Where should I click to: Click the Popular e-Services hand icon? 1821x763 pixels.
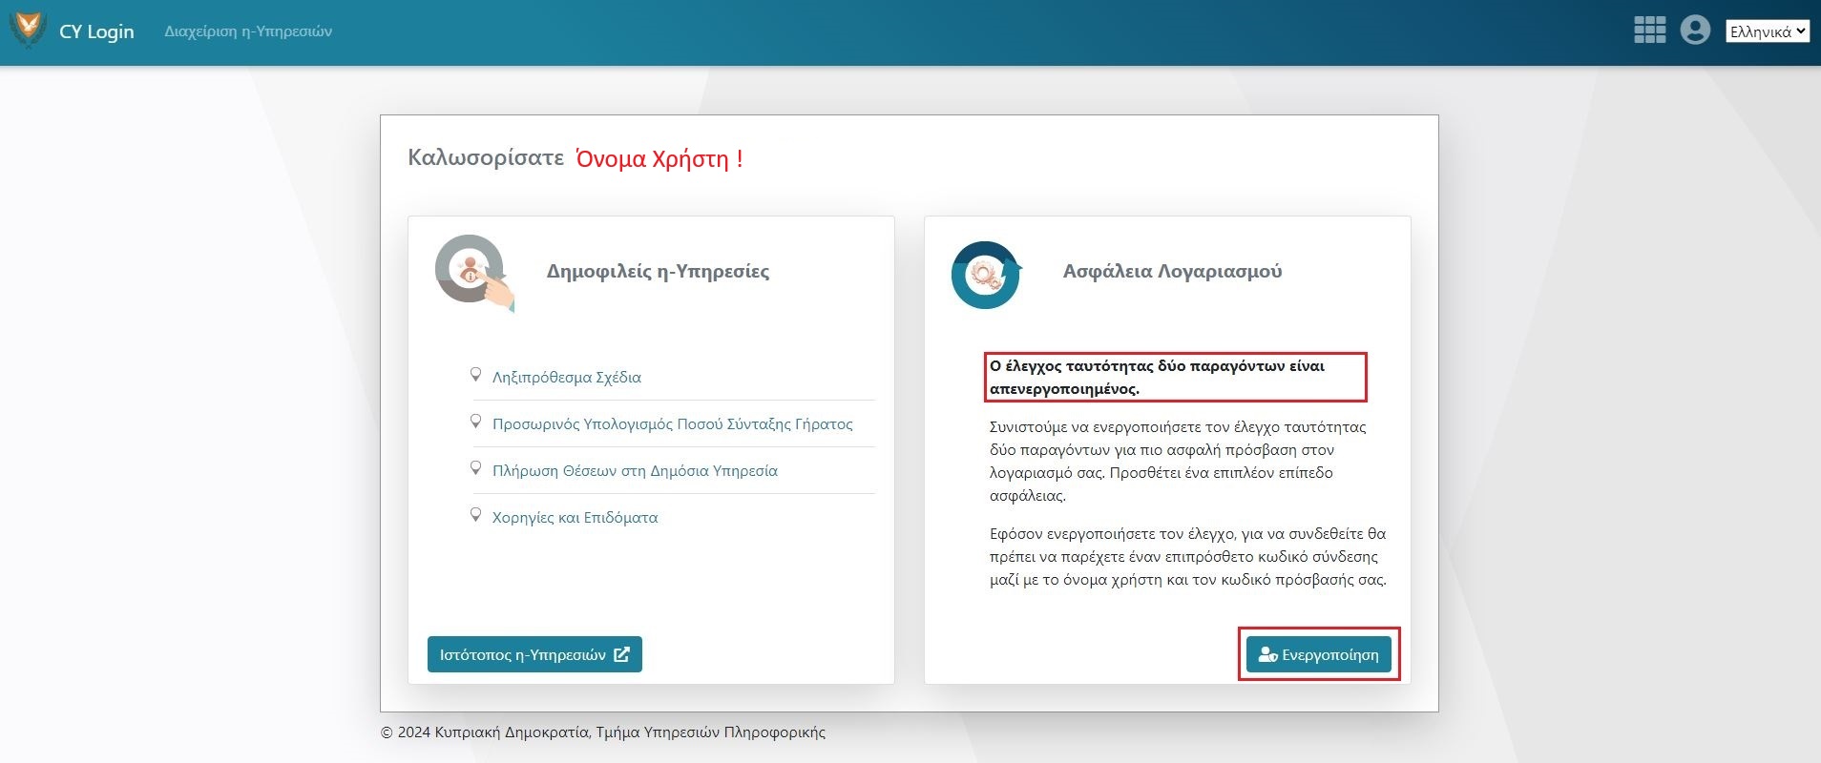(474, 273)
